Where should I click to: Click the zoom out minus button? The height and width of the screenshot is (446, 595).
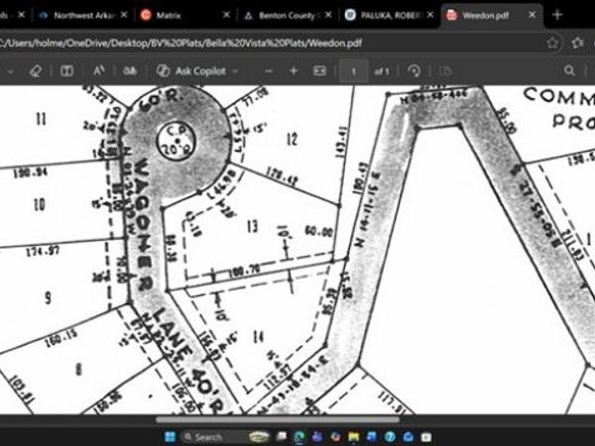pos(268,71)
